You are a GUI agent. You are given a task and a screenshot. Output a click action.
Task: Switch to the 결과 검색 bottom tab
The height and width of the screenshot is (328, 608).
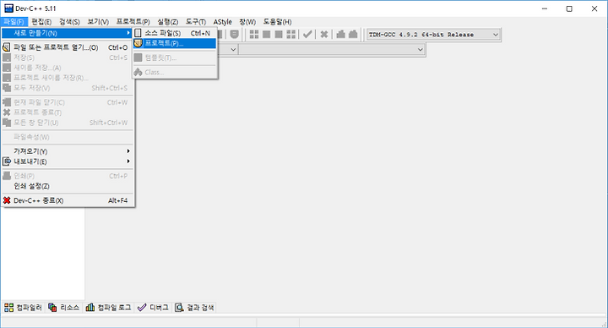click(x=195, y=308)
